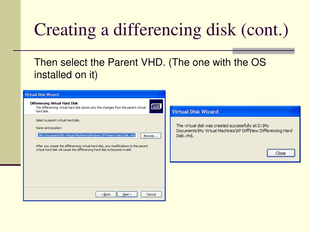Click the left Virtual Disk Wizard title bar

click(94, 95)
